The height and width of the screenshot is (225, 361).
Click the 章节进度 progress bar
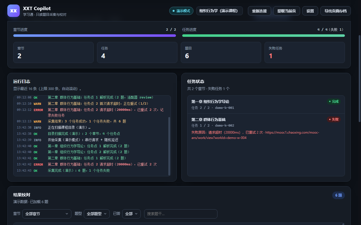click(94, 36)
